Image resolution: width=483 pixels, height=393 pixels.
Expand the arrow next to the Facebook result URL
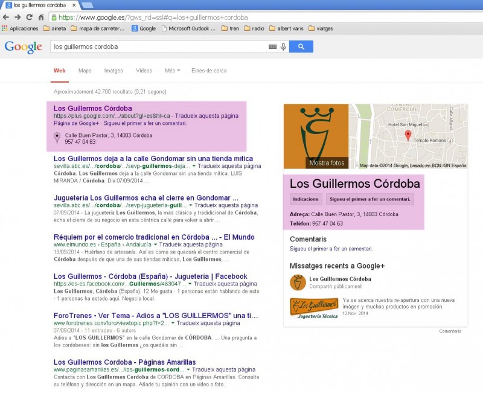pyautogui.click(x=190, y=284)
